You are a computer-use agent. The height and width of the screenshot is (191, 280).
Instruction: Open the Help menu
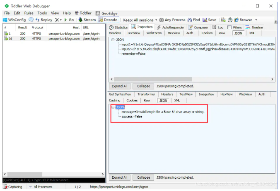(67, 13)
